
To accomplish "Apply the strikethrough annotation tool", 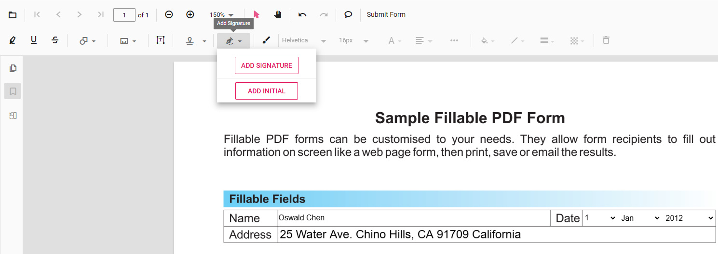I will point(55,41).
